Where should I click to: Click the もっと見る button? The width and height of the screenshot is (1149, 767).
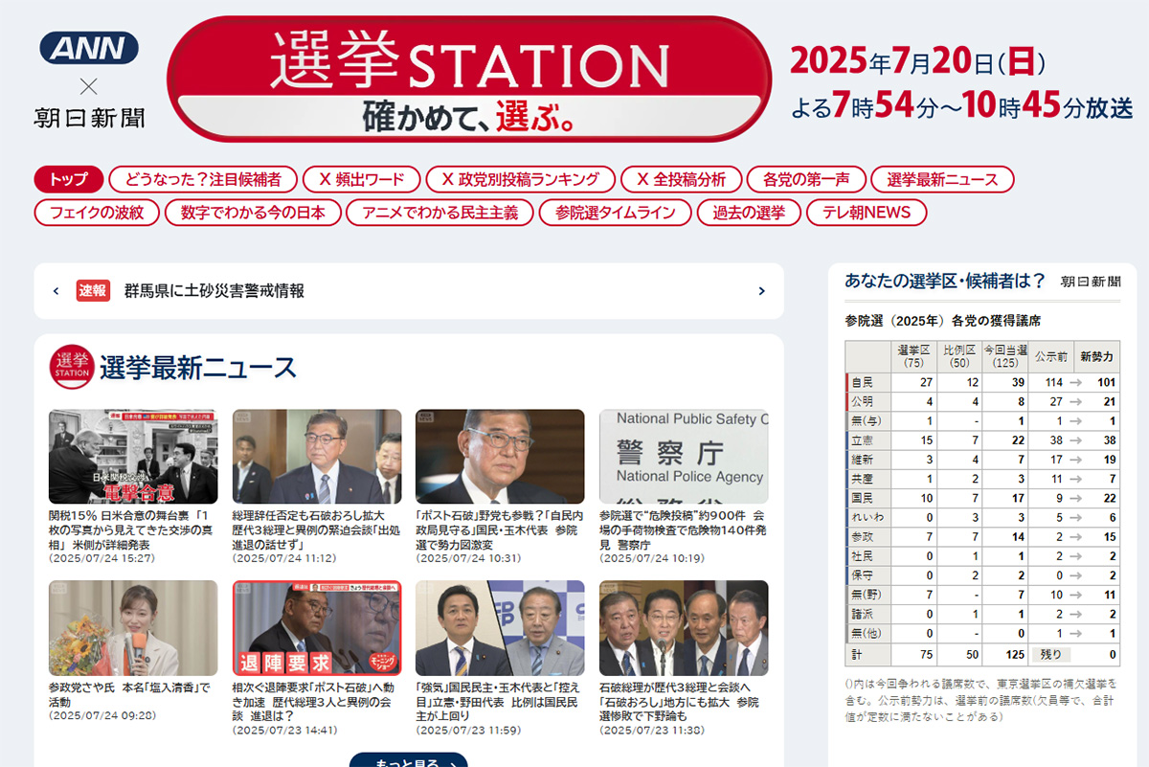[408, 761]
